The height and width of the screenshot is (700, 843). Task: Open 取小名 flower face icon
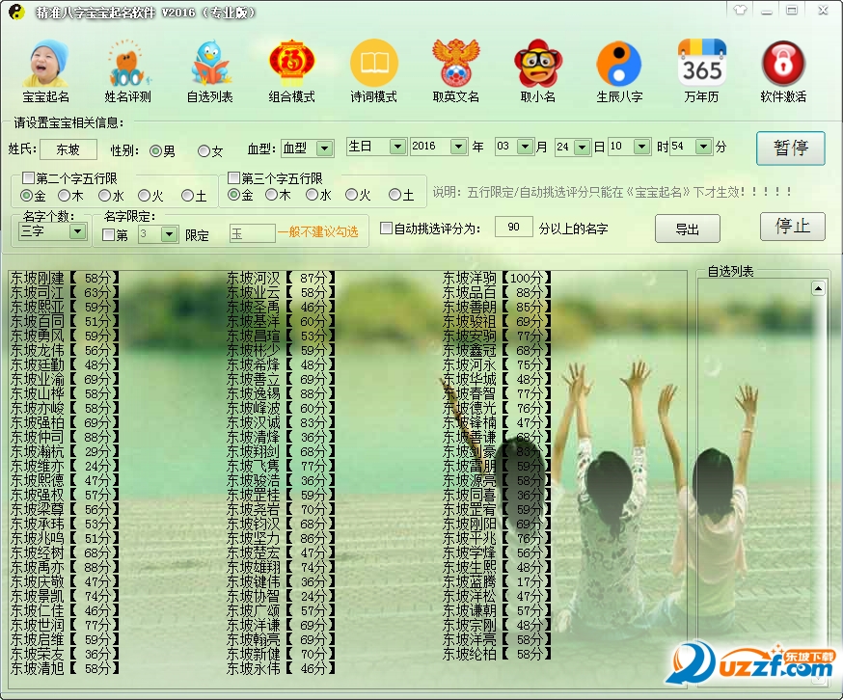537,70
